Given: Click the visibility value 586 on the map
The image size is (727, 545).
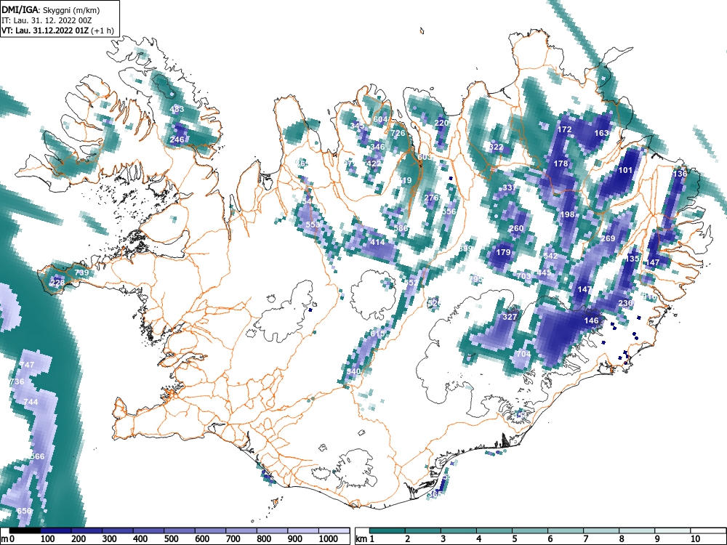Looking at the screenshot, I should (x=401, y=228).
